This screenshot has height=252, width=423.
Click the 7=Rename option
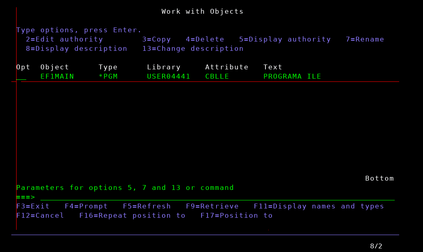[x=365, y=39]
